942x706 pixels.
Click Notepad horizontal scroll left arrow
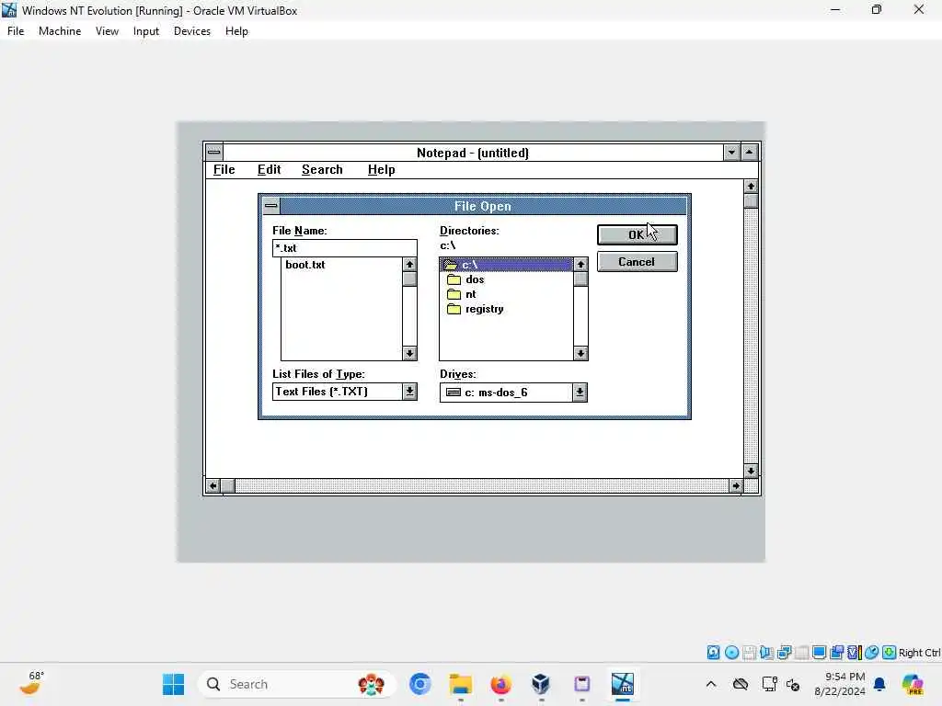213,485
